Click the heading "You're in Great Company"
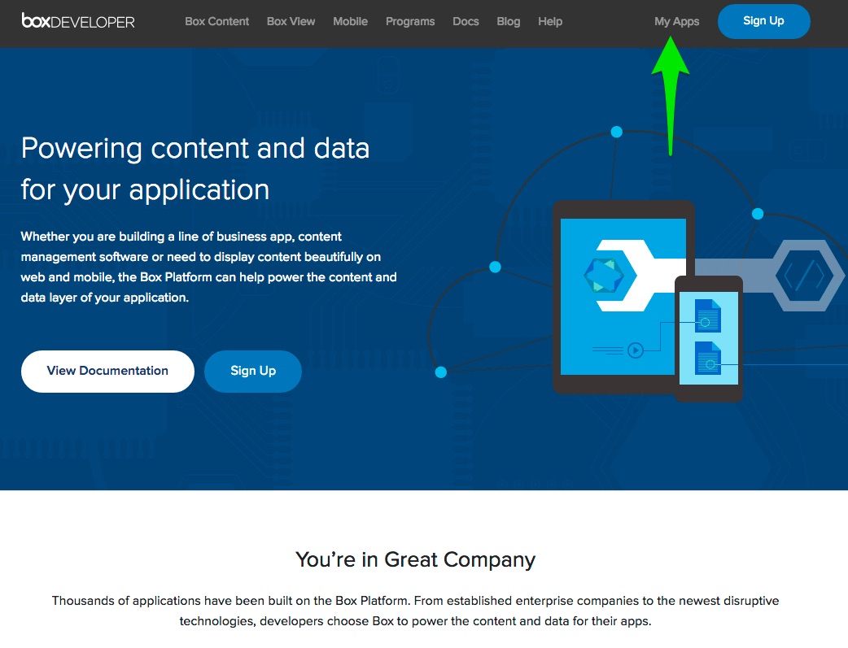Viewport: 848px width, 648px height. [415, 559]
